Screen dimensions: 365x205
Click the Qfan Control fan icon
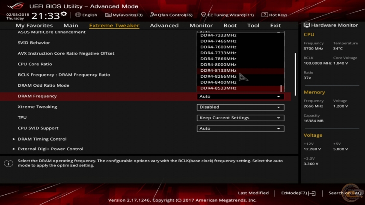click(153, 15)
